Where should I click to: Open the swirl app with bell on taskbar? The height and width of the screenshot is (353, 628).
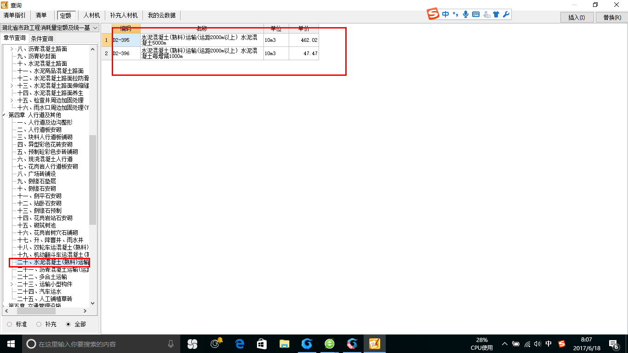pos(216,344)
